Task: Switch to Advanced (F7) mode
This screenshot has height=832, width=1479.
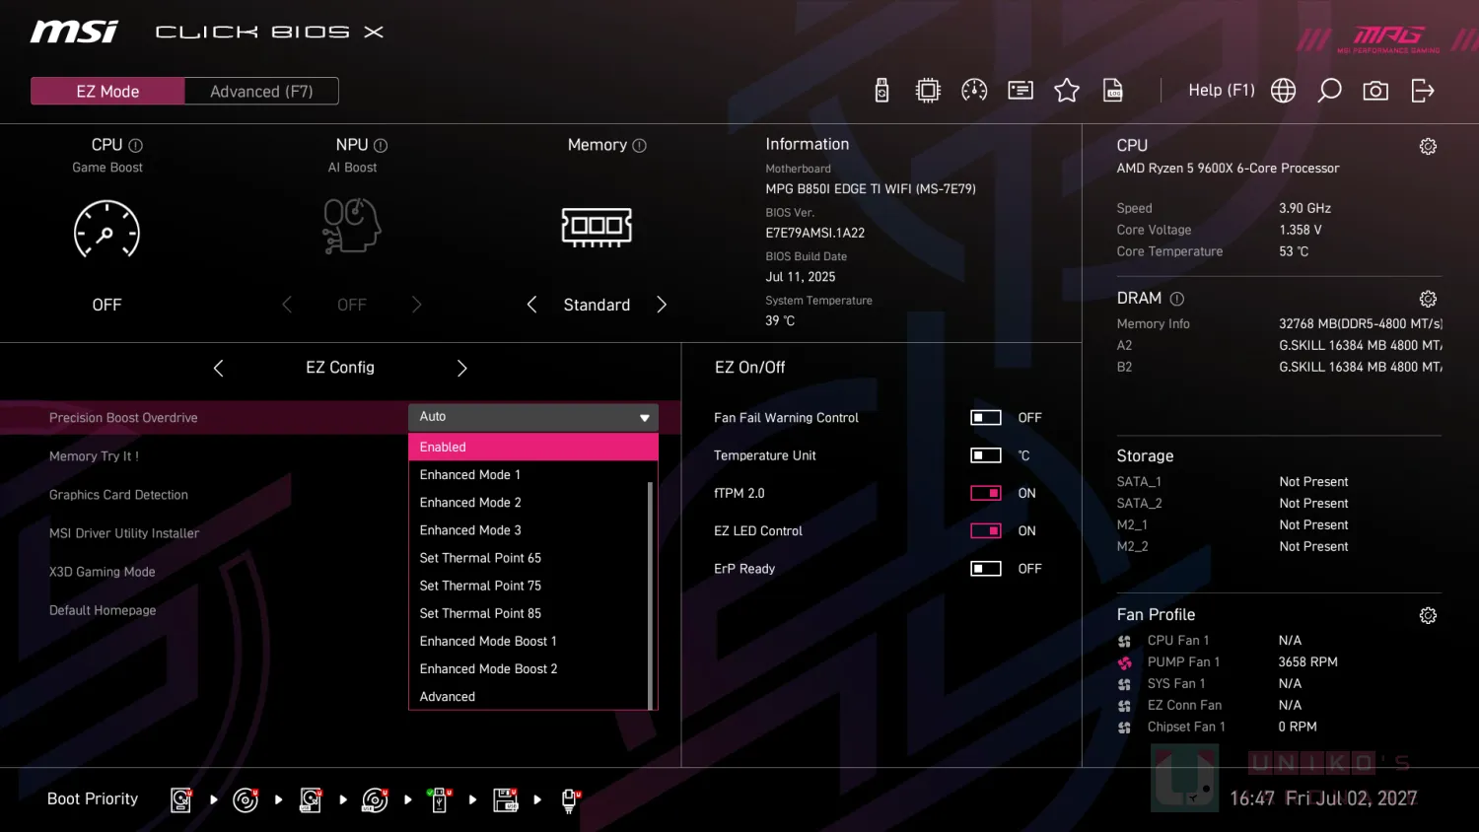Action: pyautogui.click(x=261, y=92)
